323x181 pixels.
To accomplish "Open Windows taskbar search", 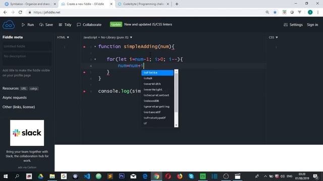I will (17, 176).
